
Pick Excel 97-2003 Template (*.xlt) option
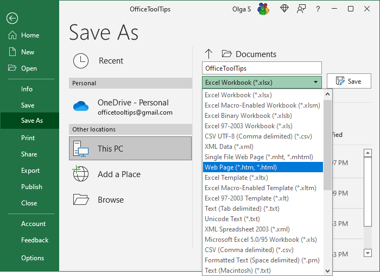click(263, 198)
